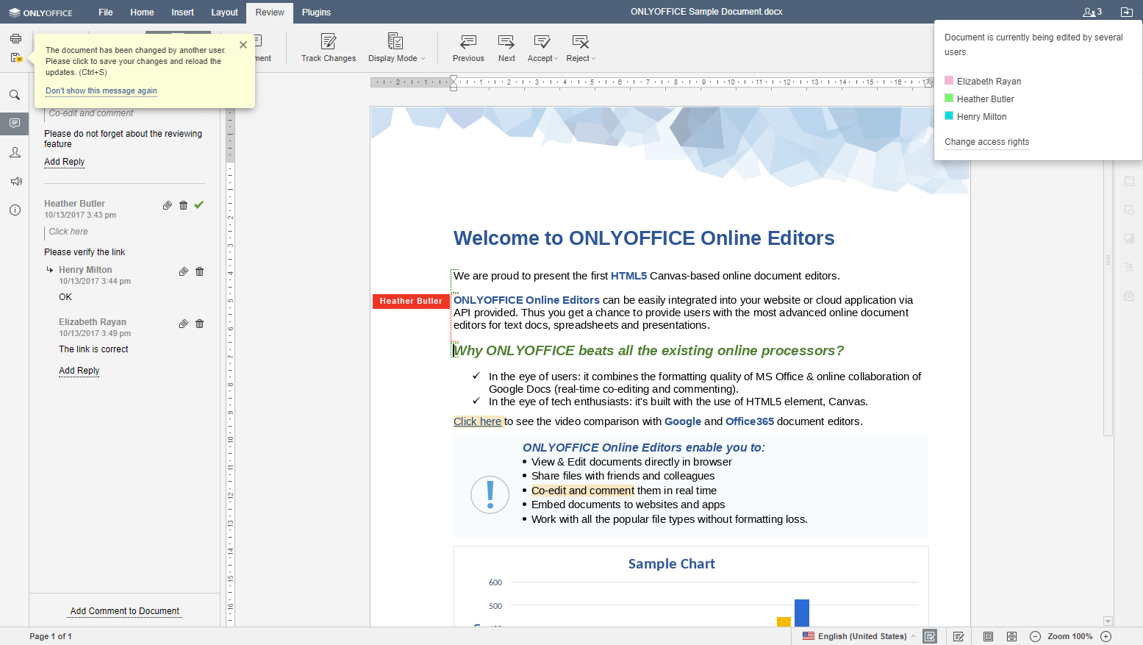Delete Heather Butler's comment with trash icon

[184, 205]
